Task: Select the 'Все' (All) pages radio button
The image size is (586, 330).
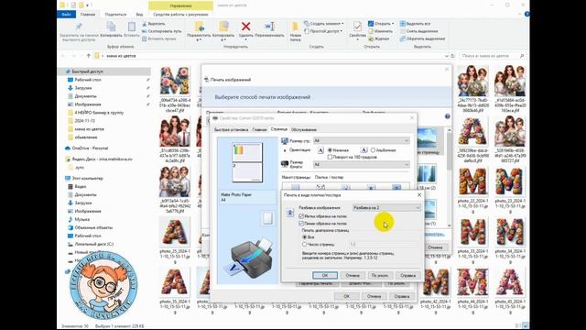Action: [x=304, y=237]
